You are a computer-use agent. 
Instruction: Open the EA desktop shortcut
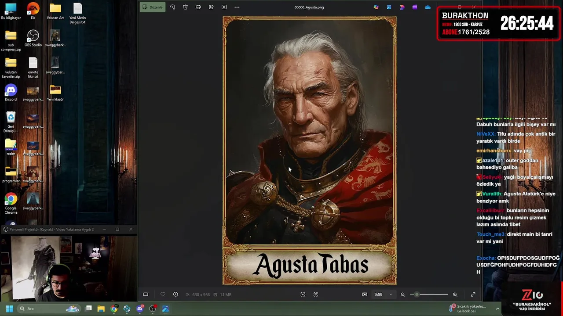pyautogui.click(x=33, y=12)
